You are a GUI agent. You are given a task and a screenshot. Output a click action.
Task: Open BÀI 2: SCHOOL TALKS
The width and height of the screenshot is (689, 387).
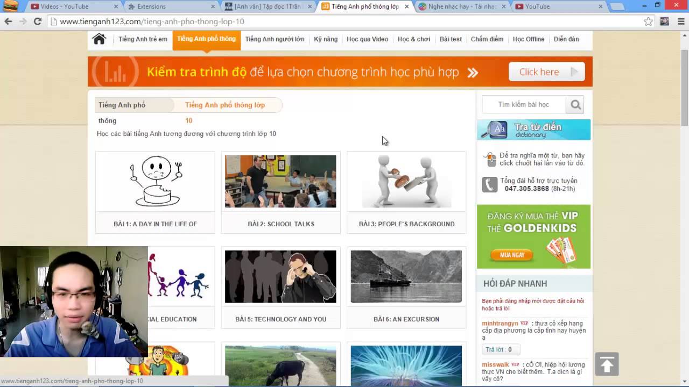(x=281, y=224)
